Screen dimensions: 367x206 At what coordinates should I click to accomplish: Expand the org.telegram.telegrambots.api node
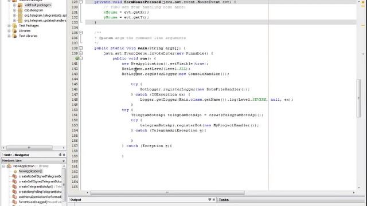14,15
